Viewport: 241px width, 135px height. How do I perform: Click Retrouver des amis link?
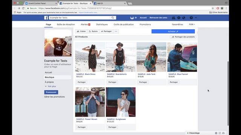pyautogui.click(x=158, y=18)
